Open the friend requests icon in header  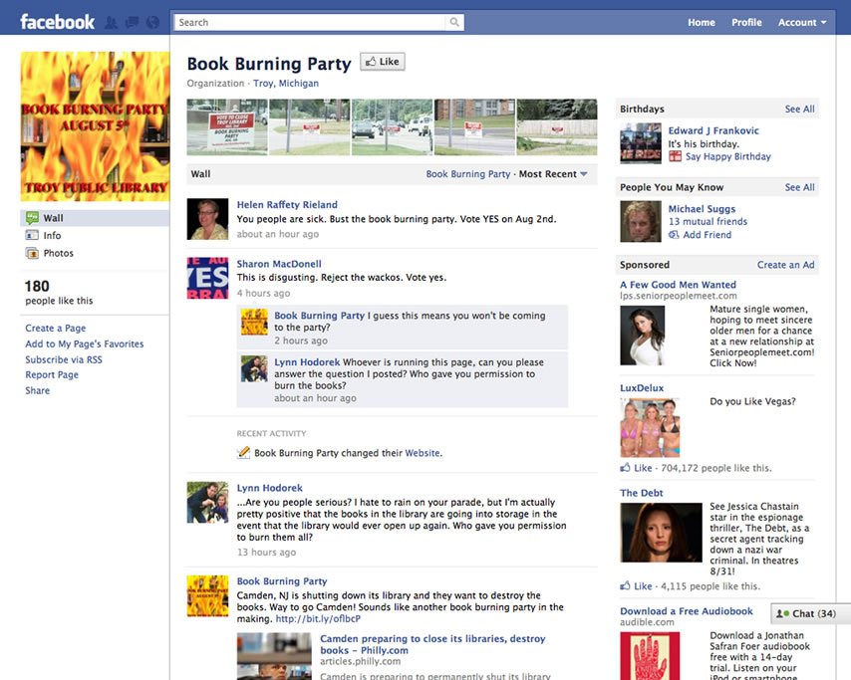pos(110,22)
